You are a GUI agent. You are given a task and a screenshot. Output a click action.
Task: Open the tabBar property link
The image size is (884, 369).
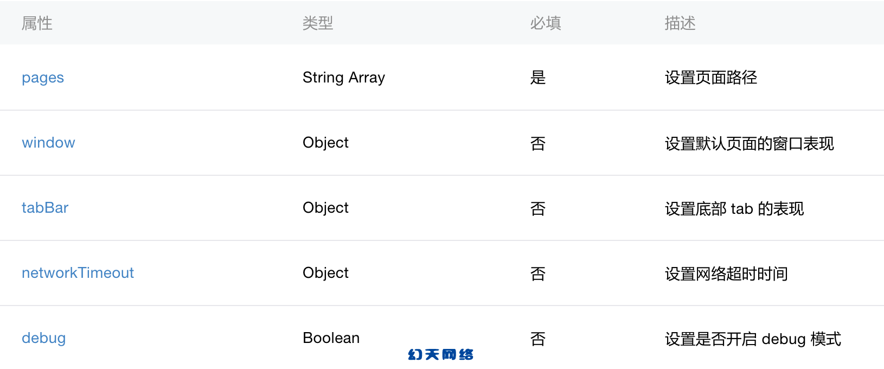(45, 208)
